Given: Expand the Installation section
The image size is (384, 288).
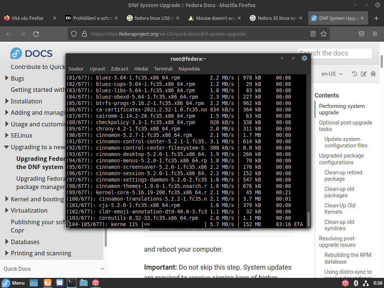Looking at the screenshot, I should coord(7,101).
